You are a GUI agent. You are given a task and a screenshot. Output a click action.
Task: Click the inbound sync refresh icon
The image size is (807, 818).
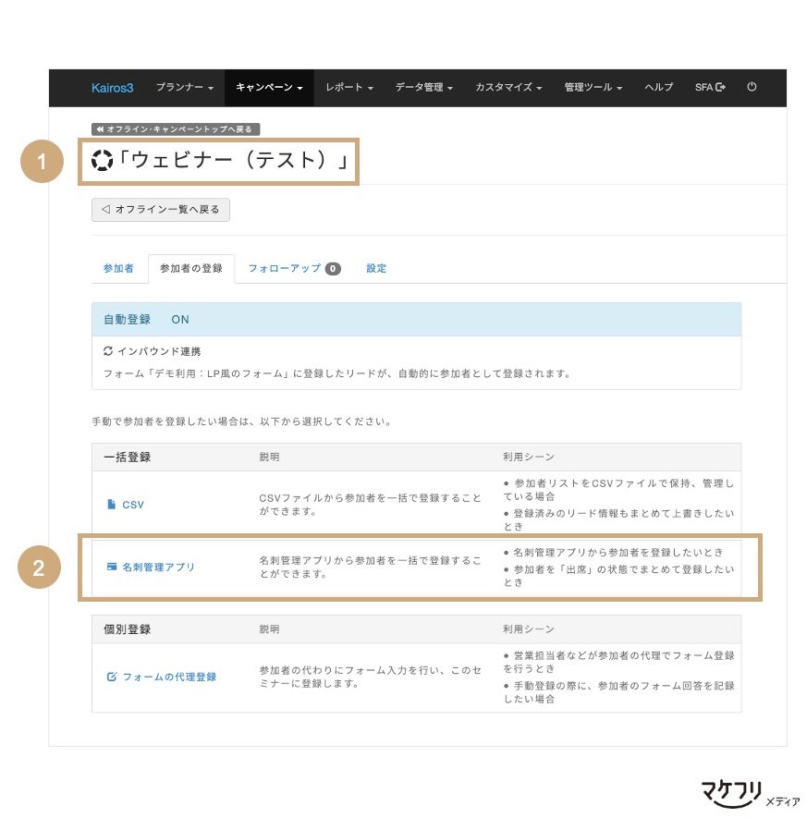(108, 351)
